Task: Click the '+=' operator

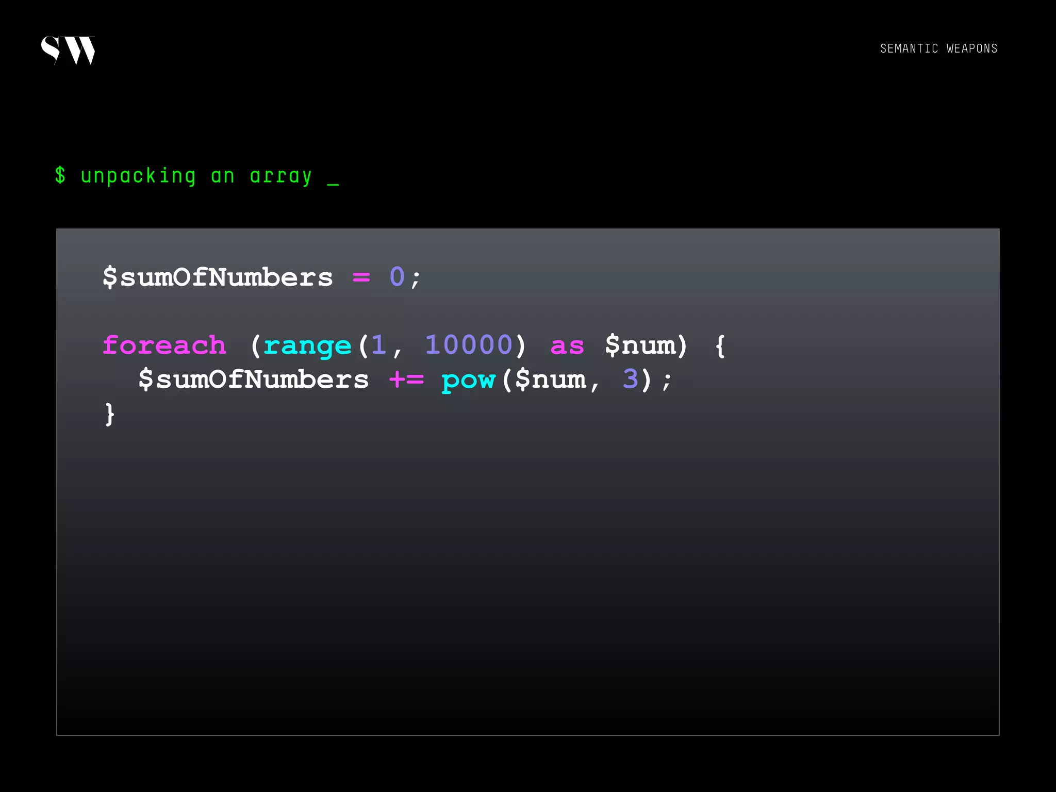Action: [x=406, y=379]
